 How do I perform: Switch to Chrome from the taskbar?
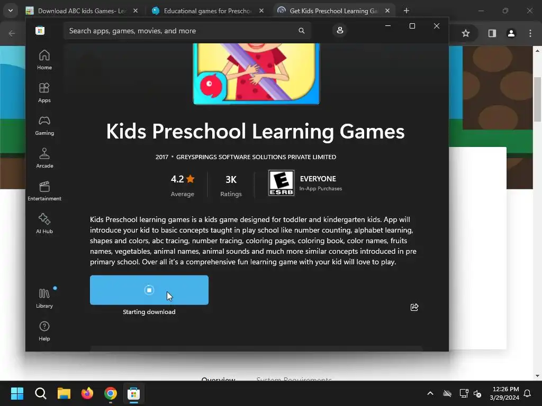pyautogui.click(x=111, y=393)
